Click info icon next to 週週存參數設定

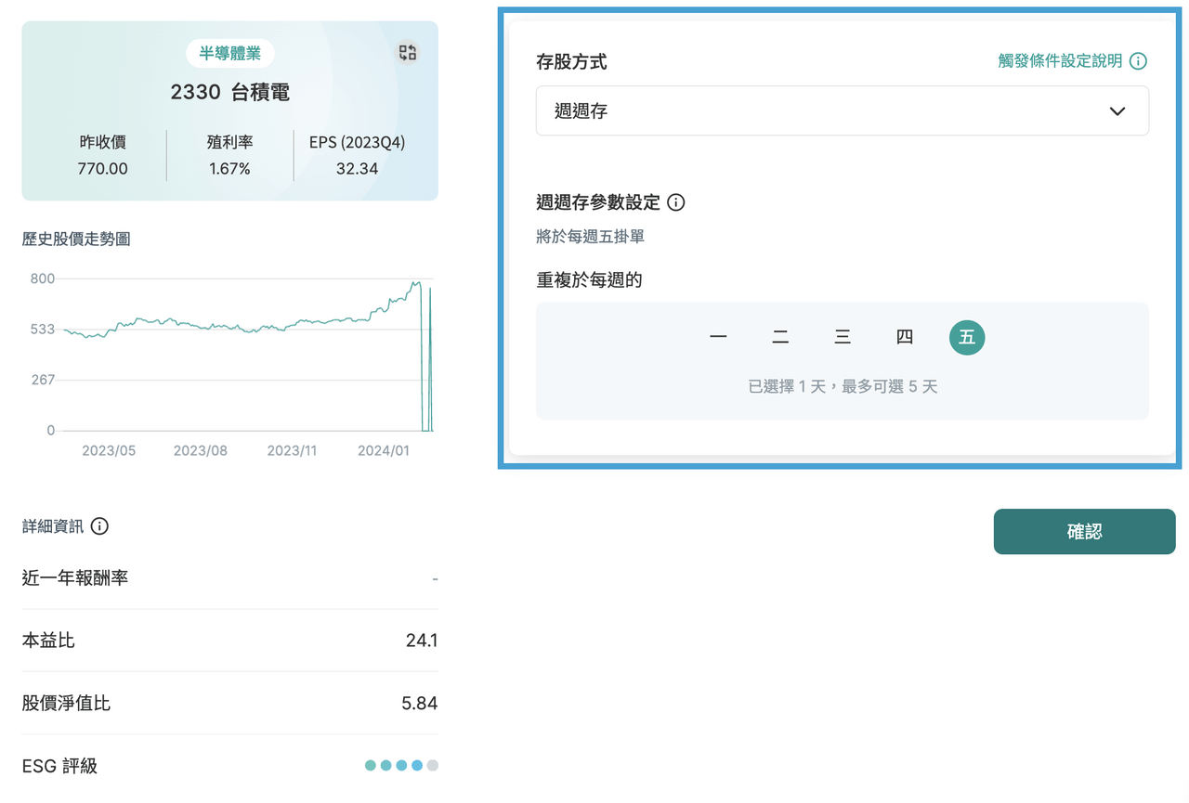click(x=676, y=202)
